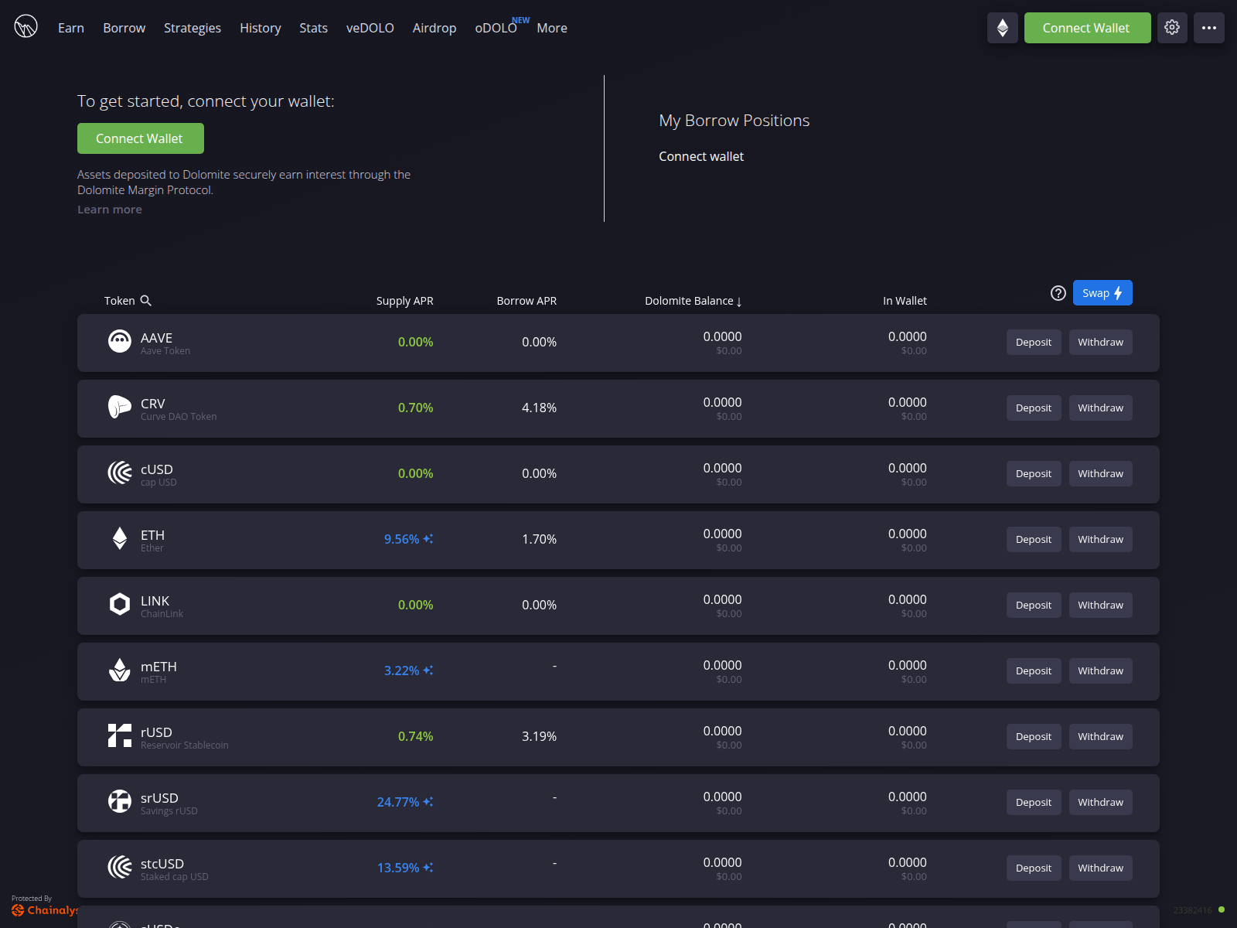Image resolution: width=1237 pixels, height=928 pixels.
Task: Click Connect Wallet under get started
Action: tap(140, 138)
